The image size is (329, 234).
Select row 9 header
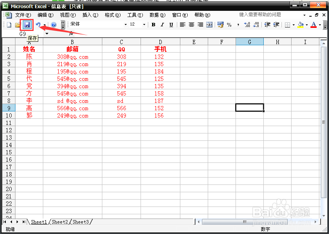click(8, 108)
